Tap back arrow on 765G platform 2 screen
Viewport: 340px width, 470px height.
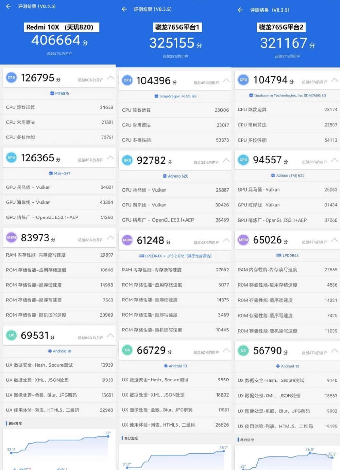(x=240, y=10)
